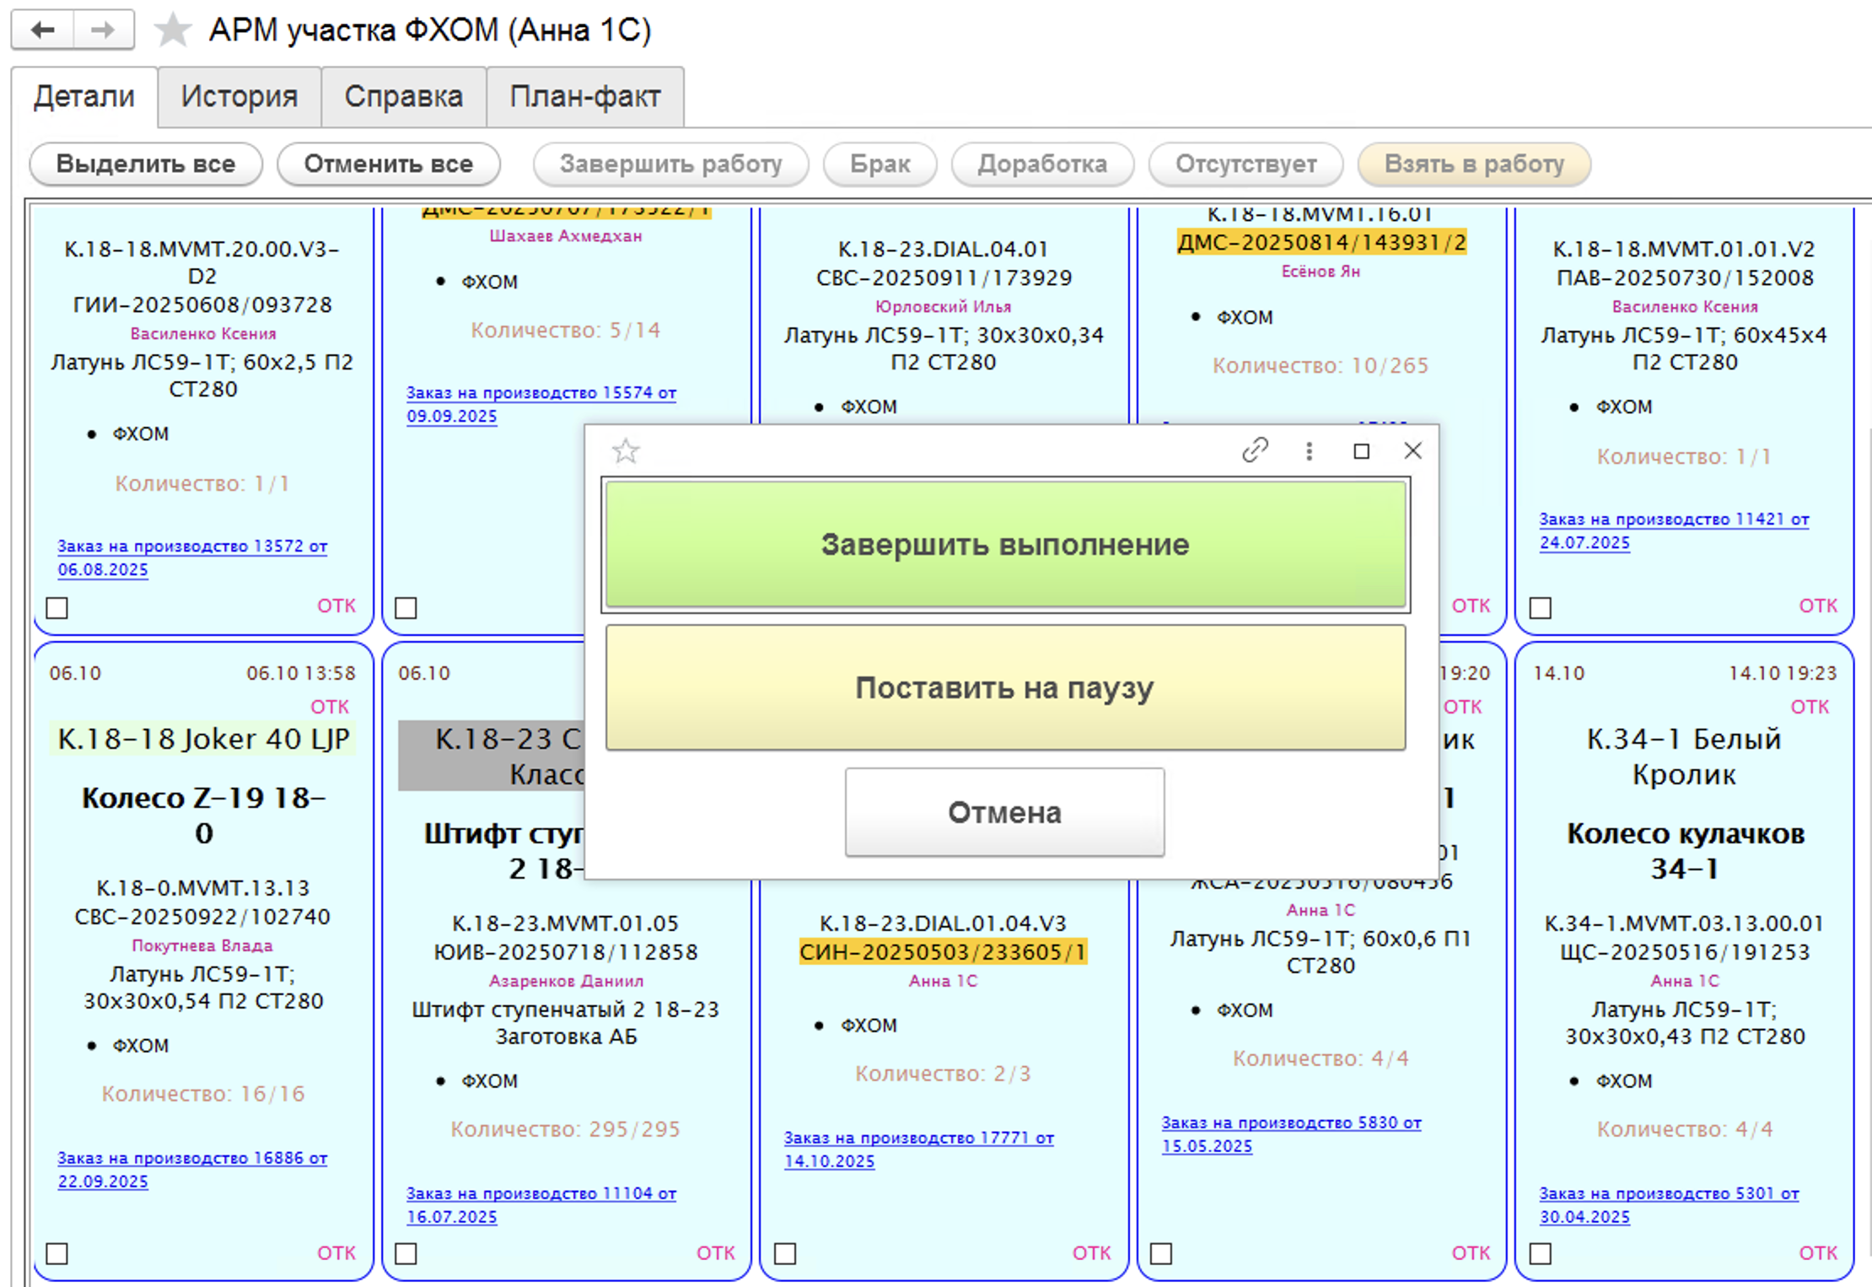
Task: Maximize the dialog window
Action: [1361, 451]
